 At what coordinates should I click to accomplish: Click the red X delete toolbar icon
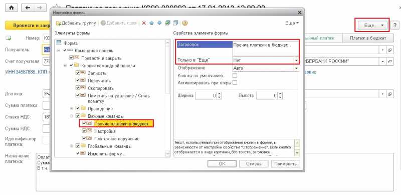click(x=144, y=23)
